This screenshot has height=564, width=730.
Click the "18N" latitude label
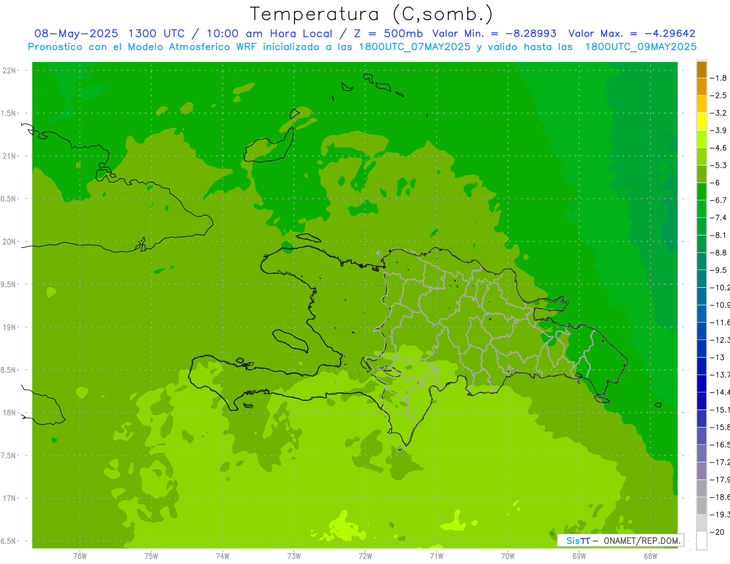[9, 413]
